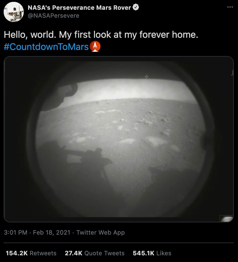238x262 pixels.
Task: Click the Perseverance rover profile avatar
Action: tap(14, 12)
